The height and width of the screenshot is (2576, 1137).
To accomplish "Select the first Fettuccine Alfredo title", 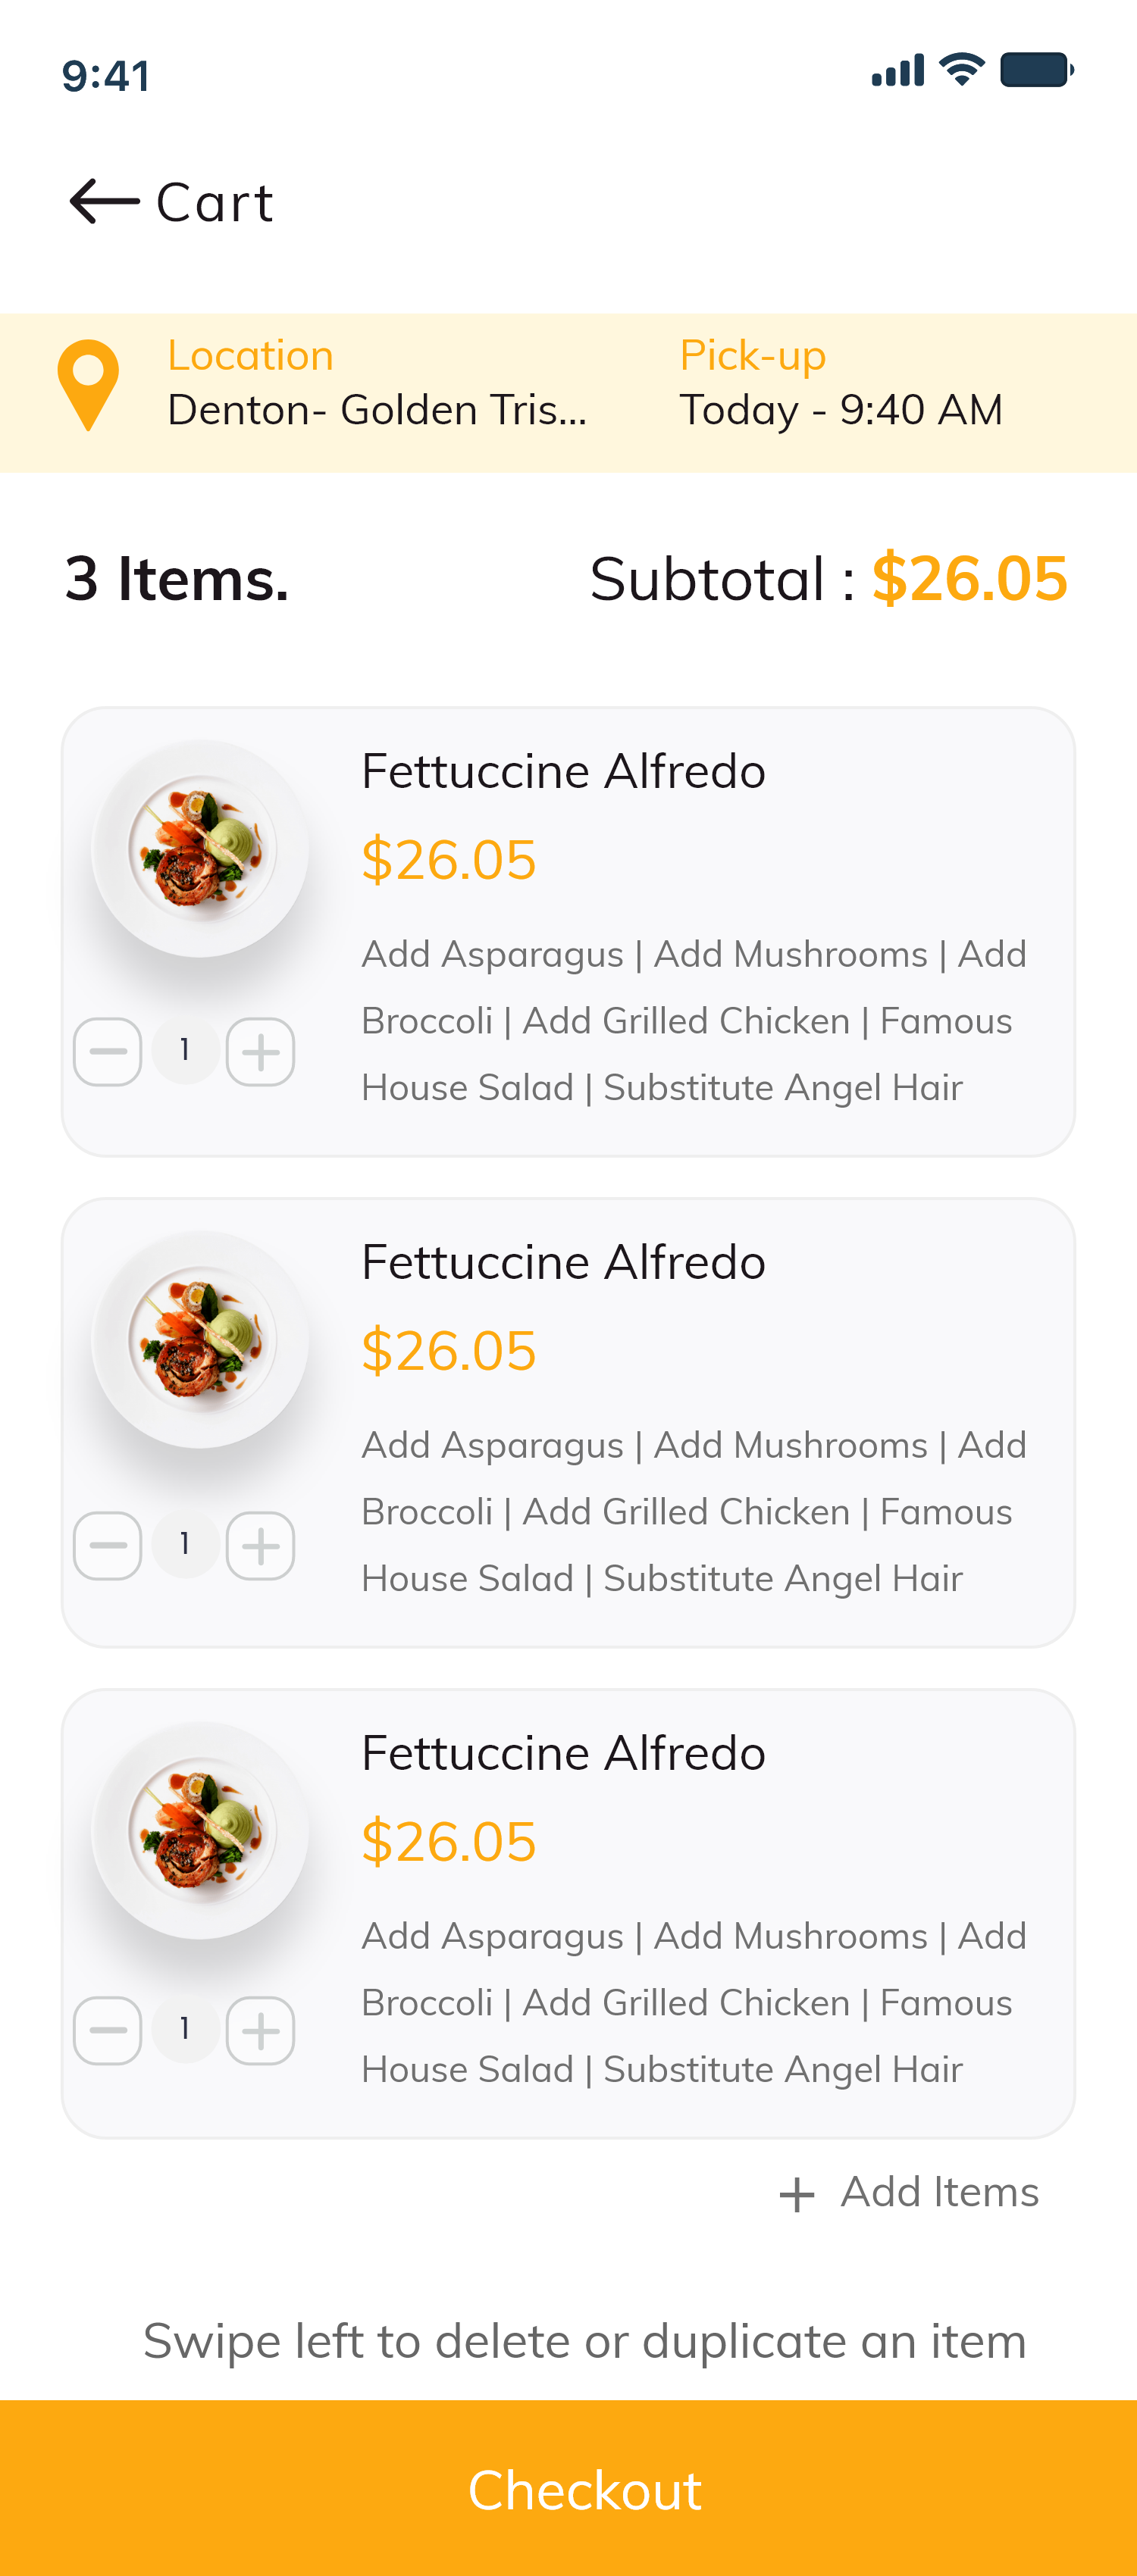I will pos(563,771).
